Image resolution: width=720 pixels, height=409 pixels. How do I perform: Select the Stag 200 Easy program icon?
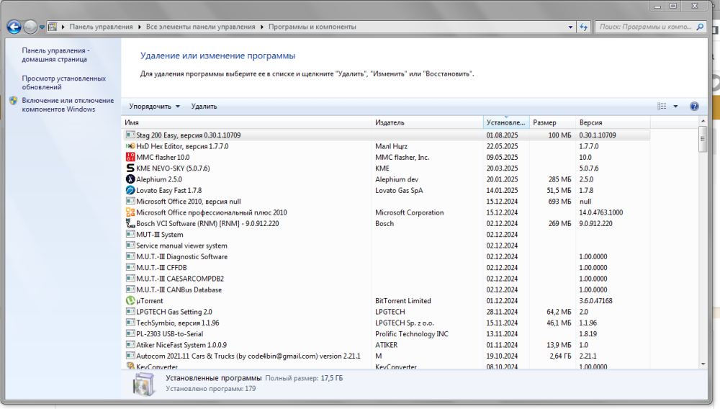click(x=130, y=135)
